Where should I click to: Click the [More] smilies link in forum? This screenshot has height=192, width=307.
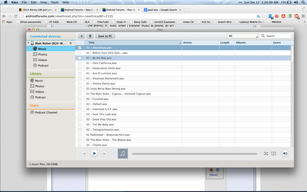coord(213,175)
